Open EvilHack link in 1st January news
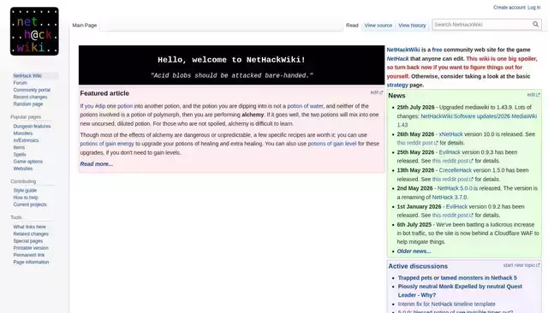The height and width of the screenshot is (313, 548). click(x=456, y=207)
